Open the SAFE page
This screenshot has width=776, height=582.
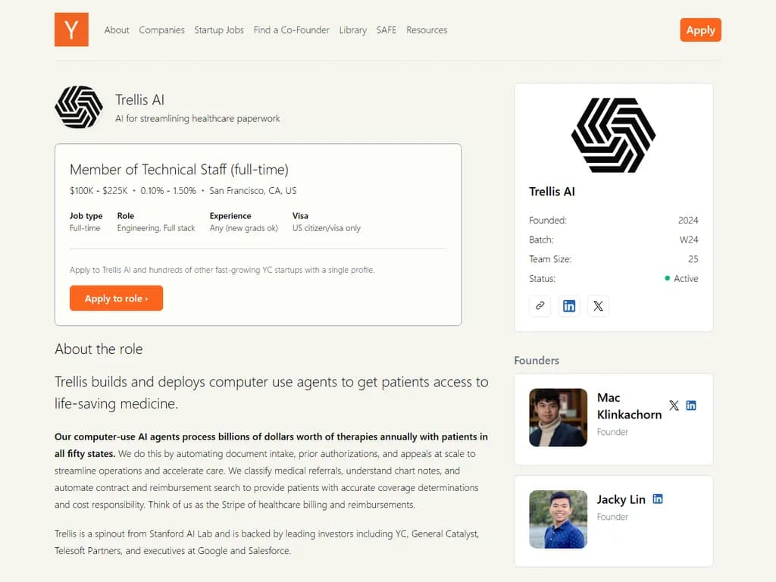tap(386, 30)
